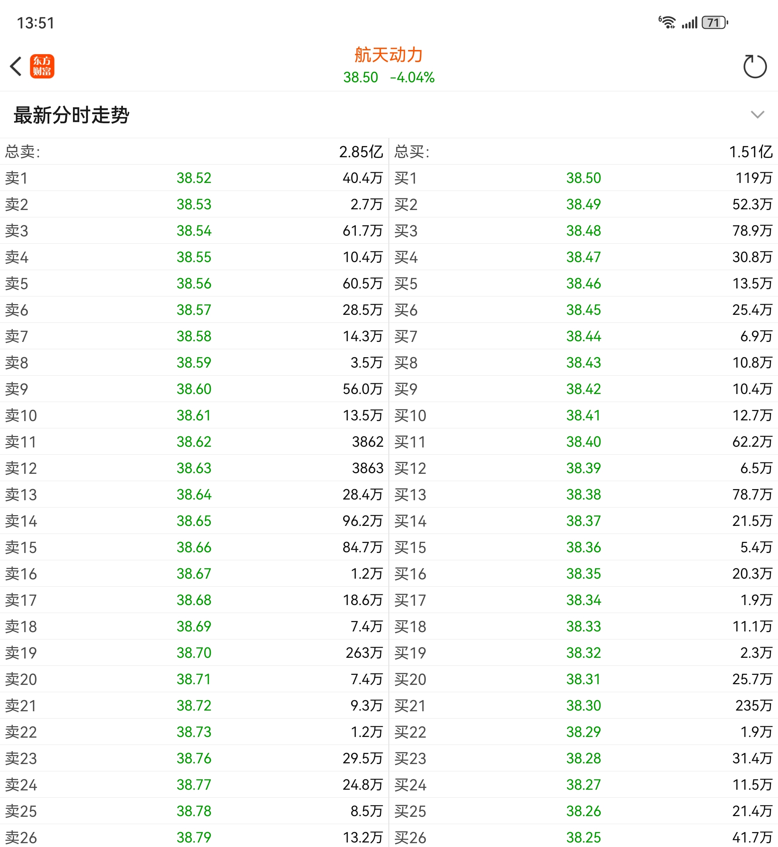Open the 东方财富 app logo
778x847 pixels.
(42, 67)
